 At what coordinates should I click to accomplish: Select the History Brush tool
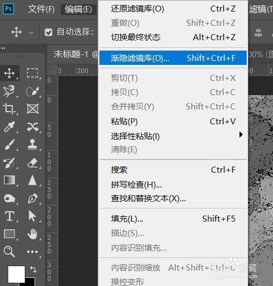pyautogui.click(x=9, y=163)
